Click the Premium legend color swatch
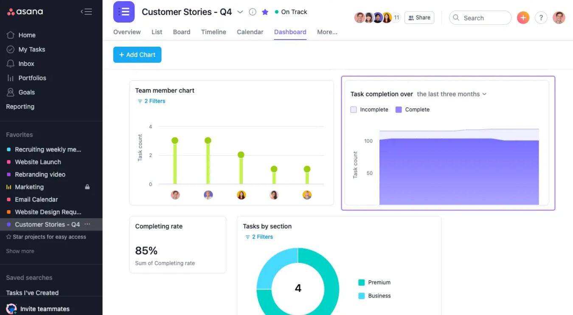 [362, 282]
